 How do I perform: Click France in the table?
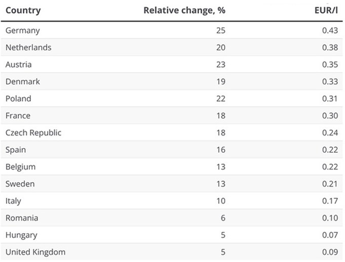(18, 116)
